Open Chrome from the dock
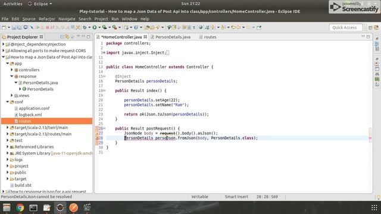Image resolution: width=381 pixels, height=214 pixels. point(20,207)
